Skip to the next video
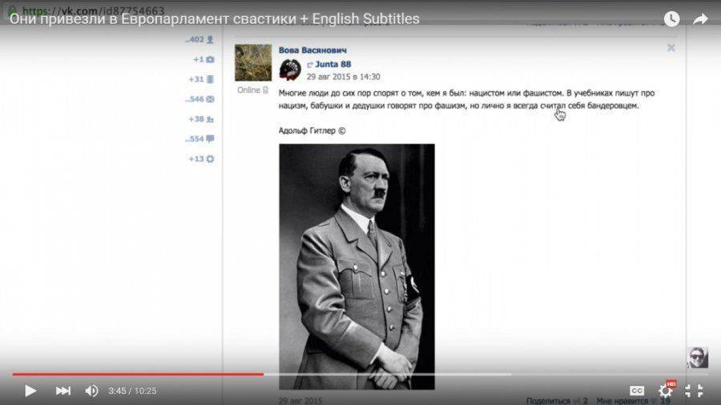The height and width of the screenshot is (405, 721). (62, 391)
